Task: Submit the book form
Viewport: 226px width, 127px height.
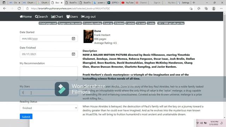Action: 26,116
